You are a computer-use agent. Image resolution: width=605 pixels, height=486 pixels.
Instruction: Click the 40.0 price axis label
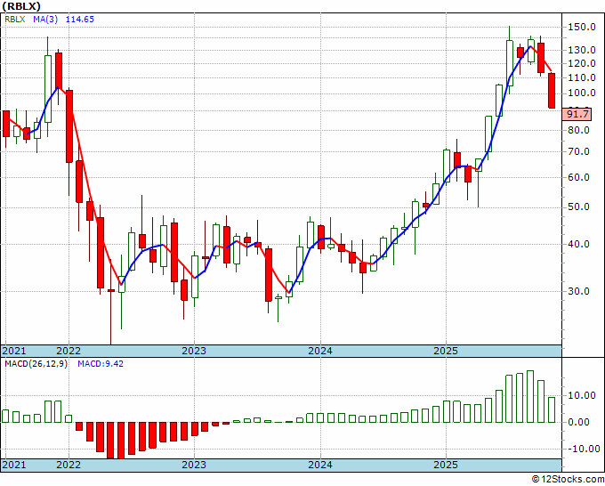point(579,245)
